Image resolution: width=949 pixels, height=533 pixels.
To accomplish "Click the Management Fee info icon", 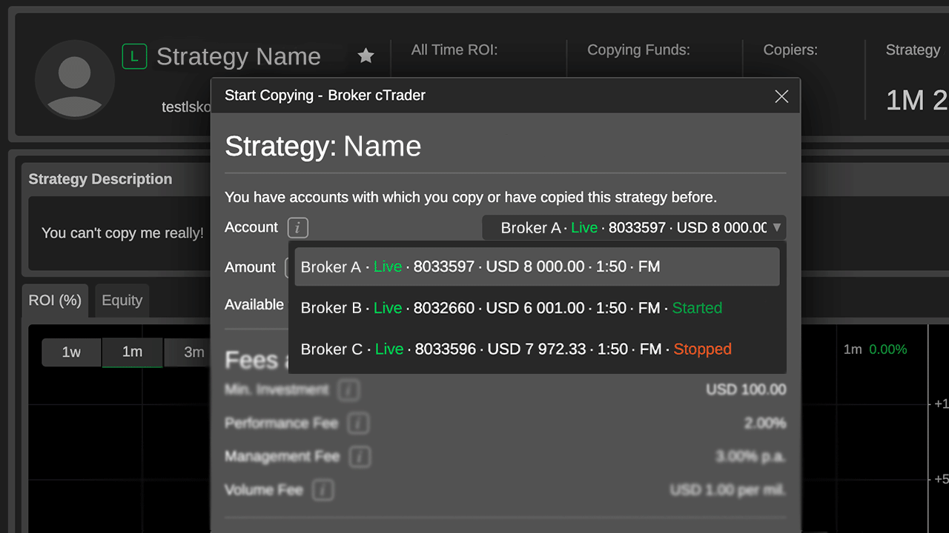I will [x=360, y=456].
